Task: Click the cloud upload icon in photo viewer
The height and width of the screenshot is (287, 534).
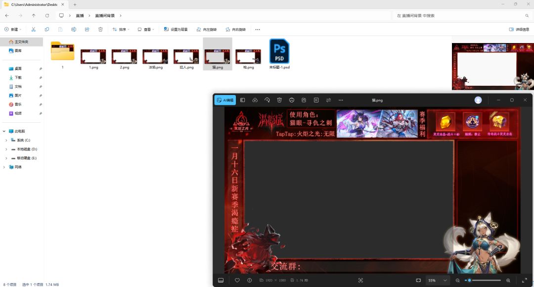Action: point(255,100)
